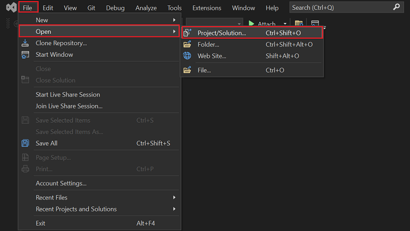Screen dimensions: 410x231
Task: Click the search magnifier icon
Action: (396, 7)
